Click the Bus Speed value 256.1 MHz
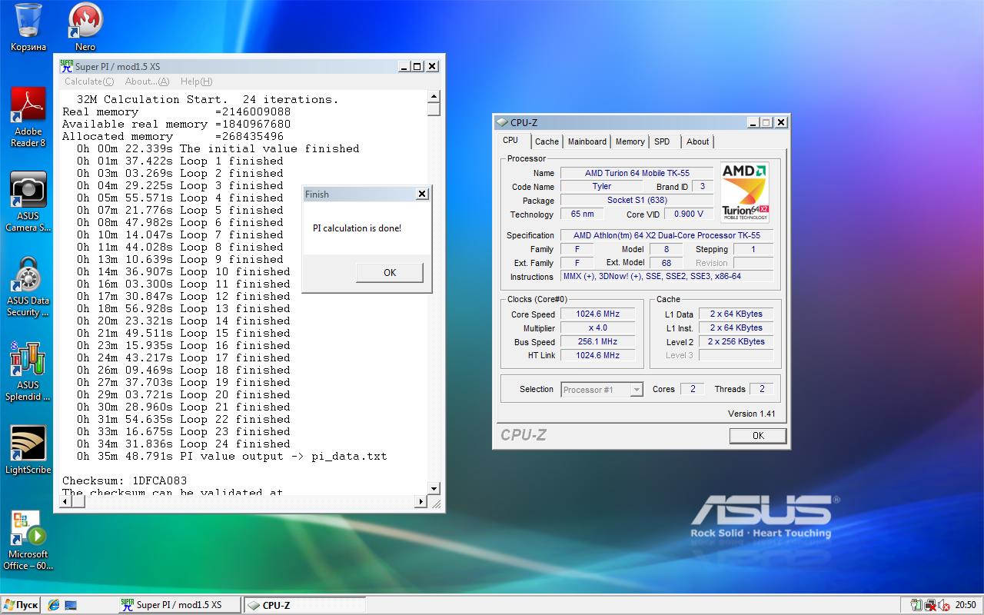The width and height of the screenshot is (984, 615). point(597,341)
